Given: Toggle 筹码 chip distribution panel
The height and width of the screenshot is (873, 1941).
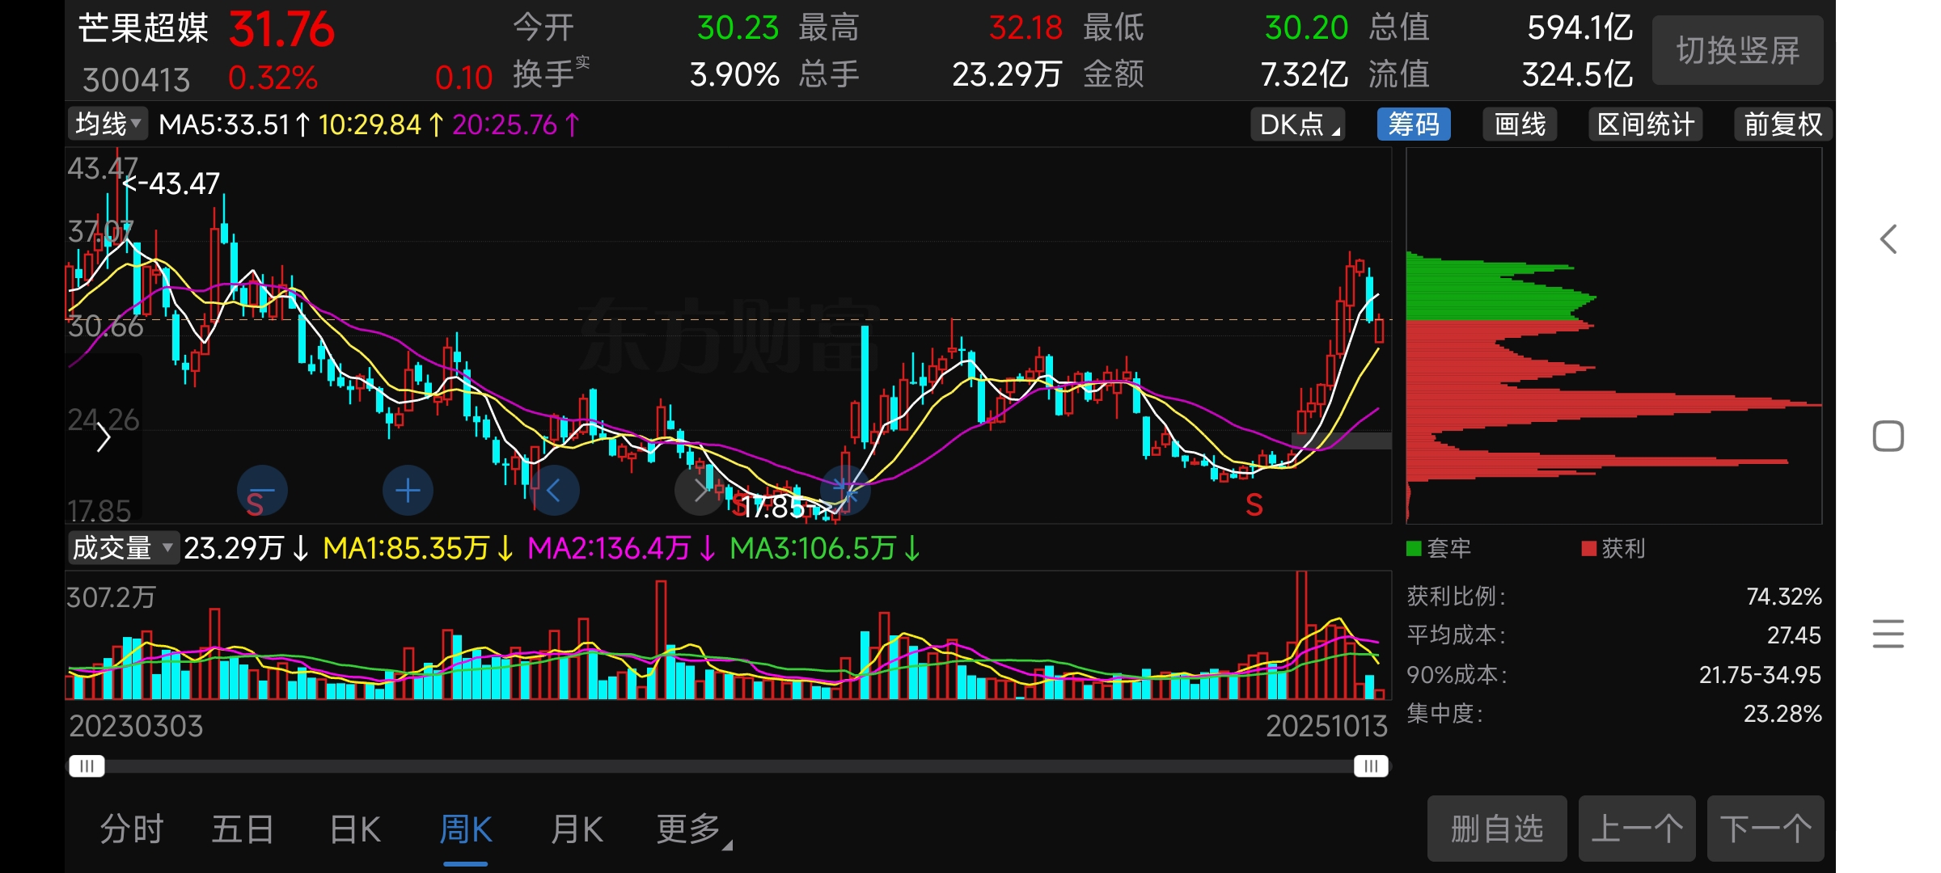Looking at the screenshot, I should tap(1413, 124).
